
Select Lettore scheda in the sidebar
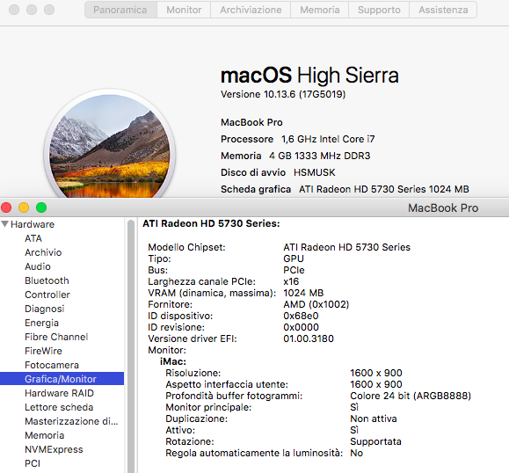tap(59, 407)
